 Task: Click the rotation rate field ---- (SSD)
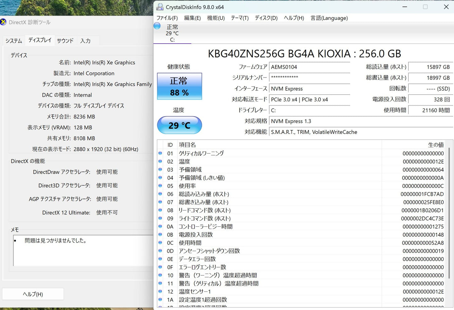(430, 89)
